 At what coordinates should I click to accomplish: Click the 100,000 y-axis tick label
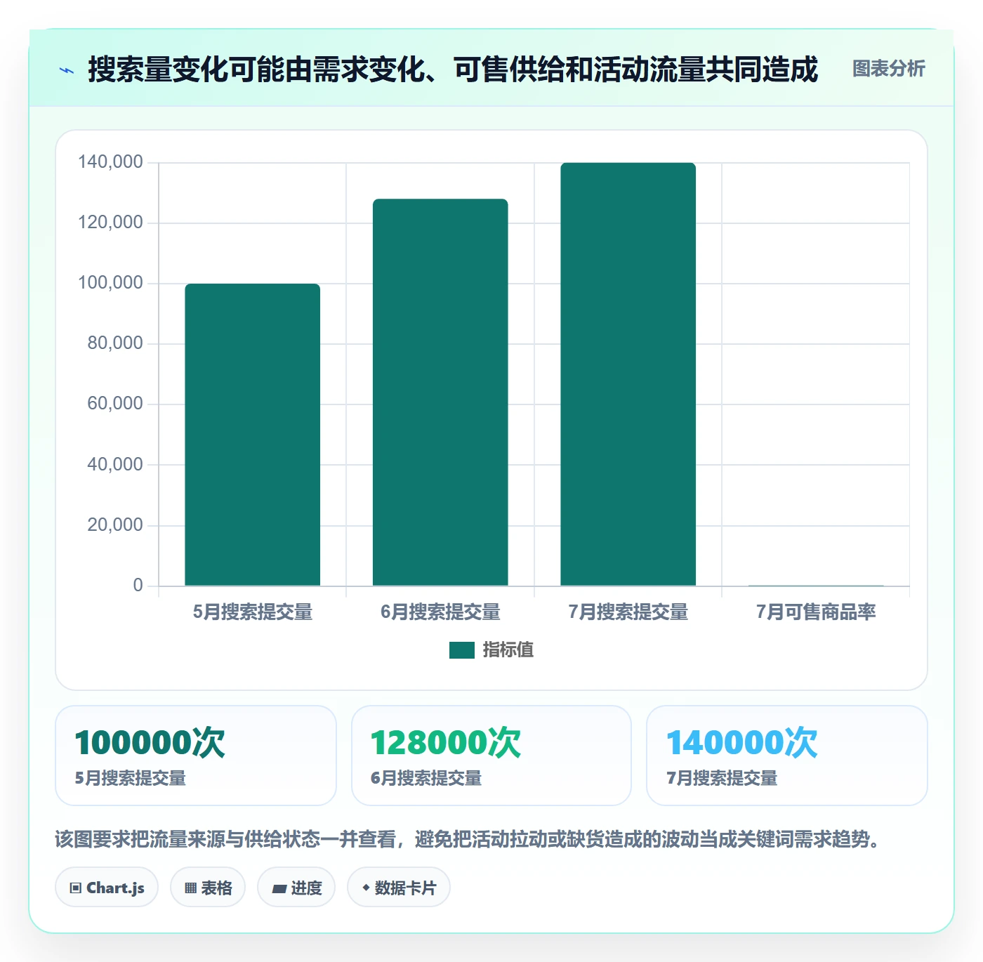[x=110, y=283]
